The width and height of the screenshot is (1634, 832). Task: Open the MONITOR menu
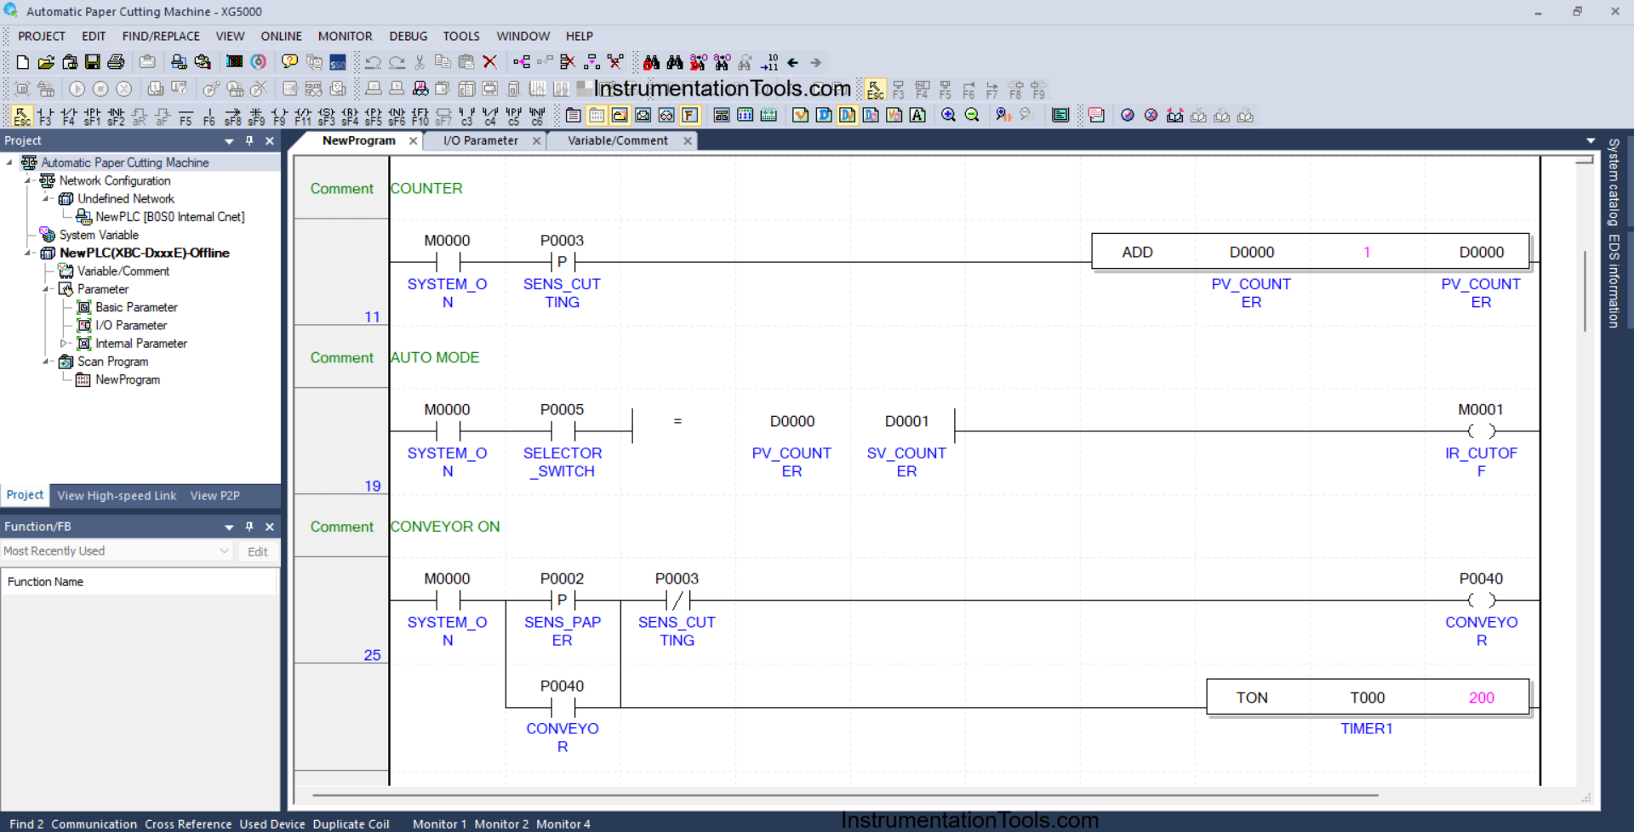[345, 37]
